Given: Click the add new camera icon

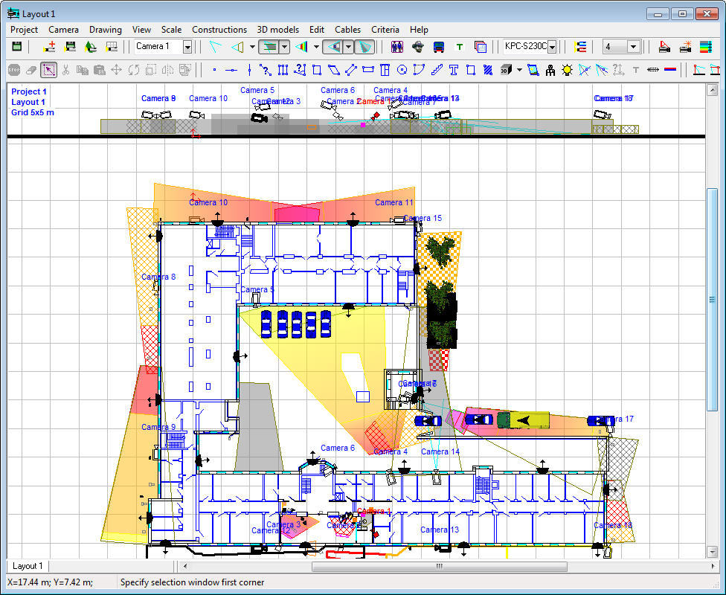Looking at the screenshot, I should 49,47.
